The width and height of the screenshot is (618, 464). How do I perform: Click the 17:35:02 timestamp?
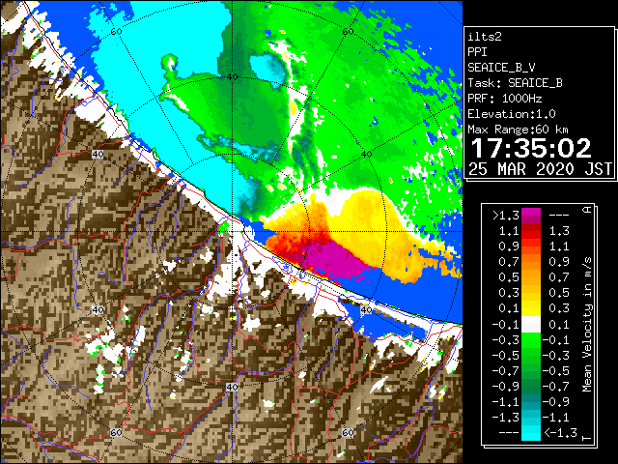(531, 148)
